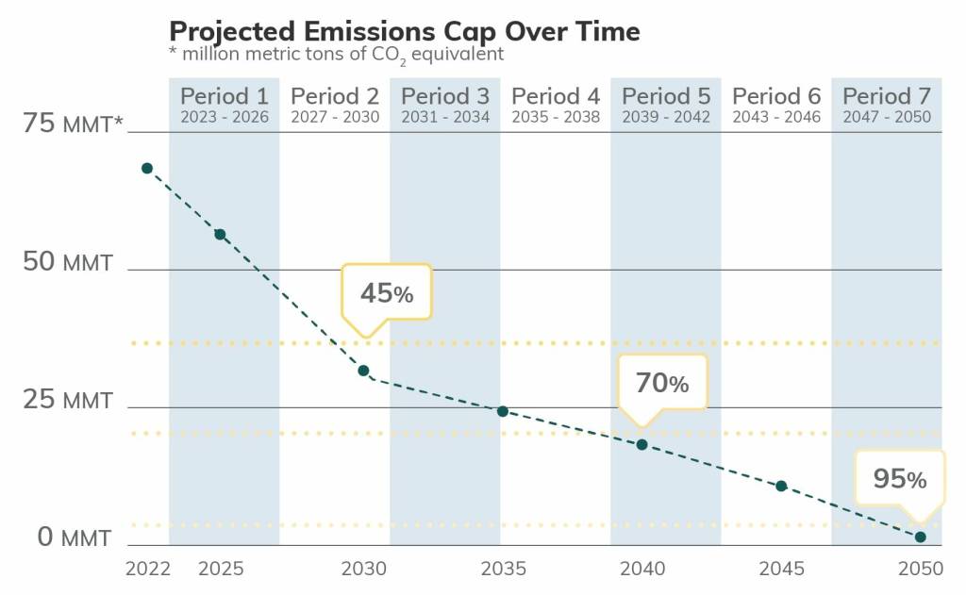Viewport: 966px width, 595px height.
Task: Select the 0 MMT axis label
Action: point(75,537)
